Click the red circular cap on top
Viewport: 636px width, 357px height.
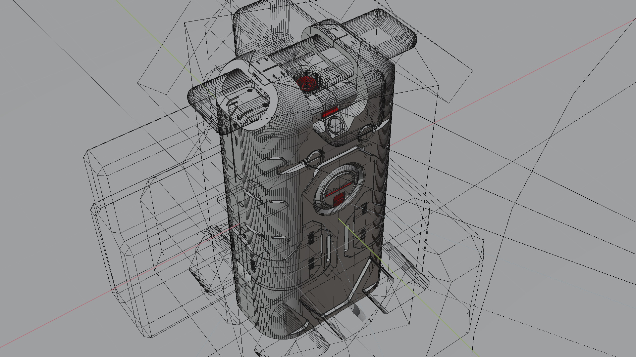pyautogui.click(x=306, y=83)
